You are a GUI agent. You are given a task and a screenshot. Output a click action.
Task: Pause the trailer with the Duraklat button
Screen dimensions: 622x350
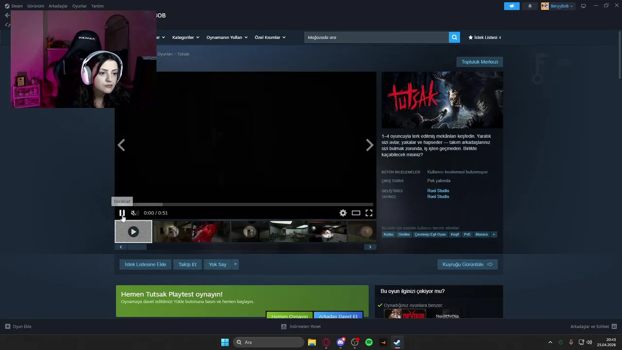[x=122, y=213]
